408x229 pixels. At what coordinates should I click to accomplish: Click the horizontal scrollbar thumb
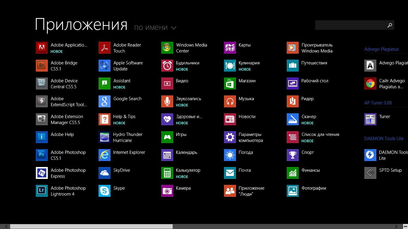pyautogui.click(x=91, y=227)
